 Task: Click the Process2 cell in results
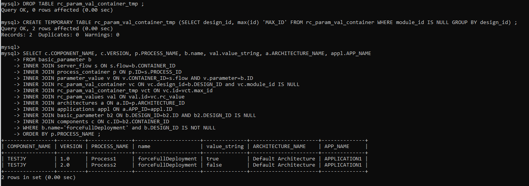(x=104, y=165)
